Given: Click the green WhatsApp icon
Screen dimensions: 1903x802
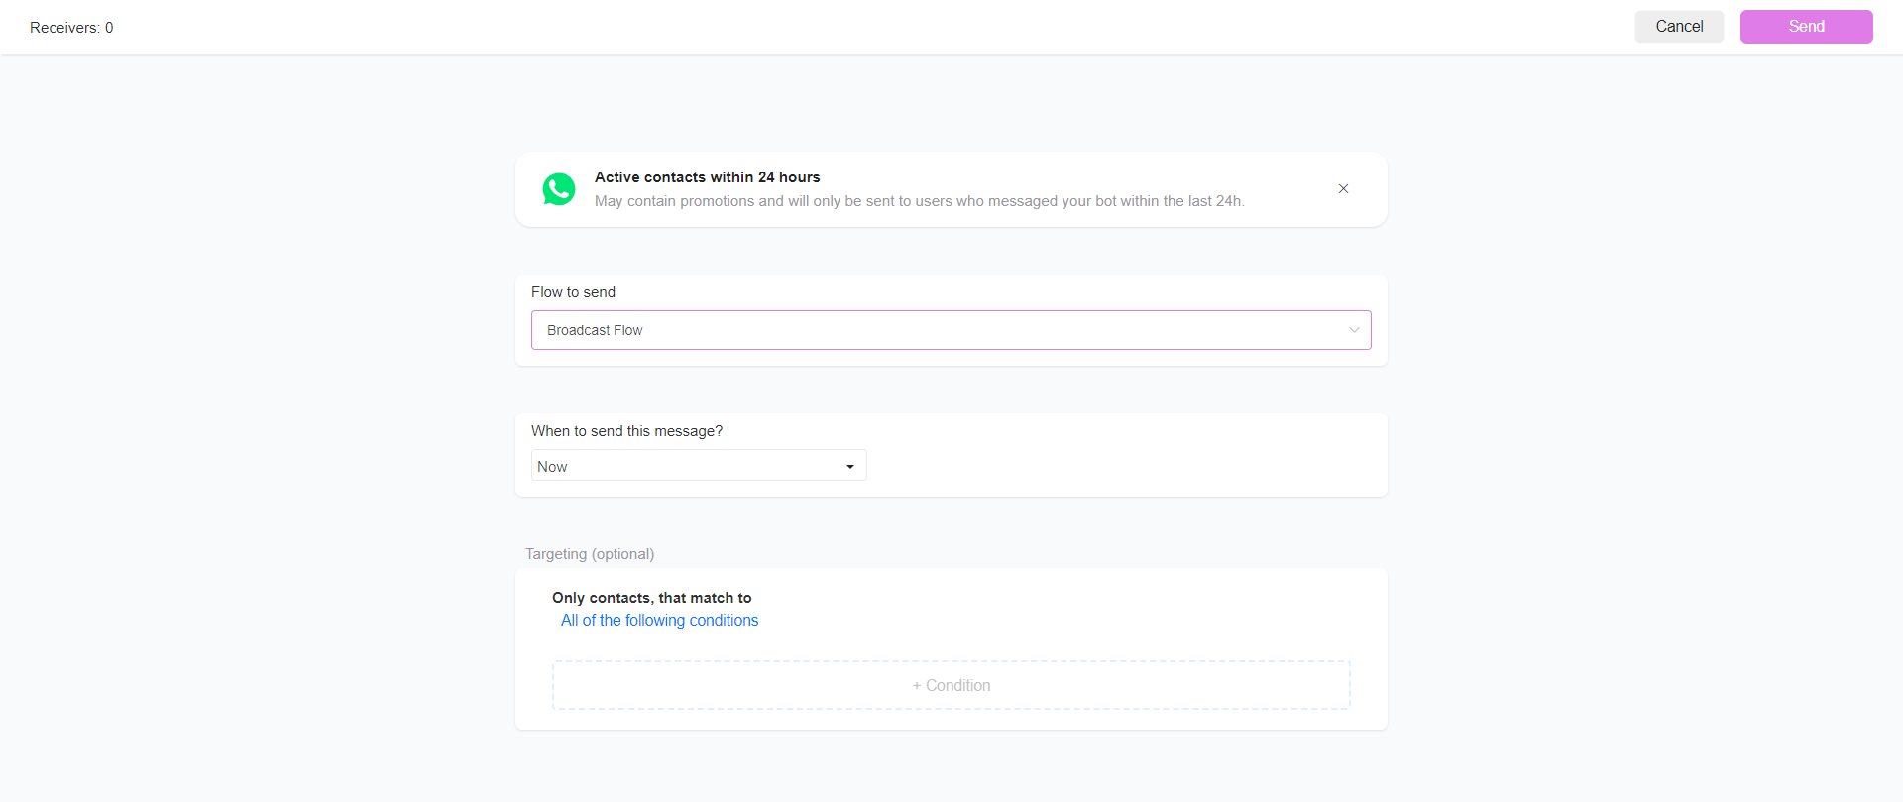Looking at the screenshot, I should pos(559,189).
